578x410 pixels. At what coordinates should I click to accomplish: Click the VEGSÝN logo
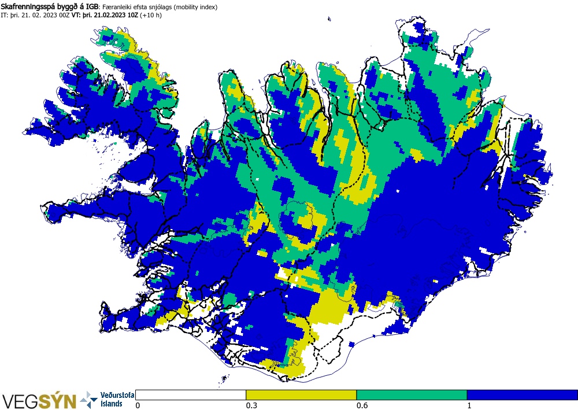[x=39, y=401]
